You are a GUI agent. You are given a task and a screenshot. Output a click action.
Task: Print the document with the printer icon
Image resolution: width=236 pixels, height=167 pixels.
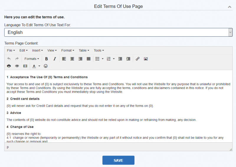(9, 66)
